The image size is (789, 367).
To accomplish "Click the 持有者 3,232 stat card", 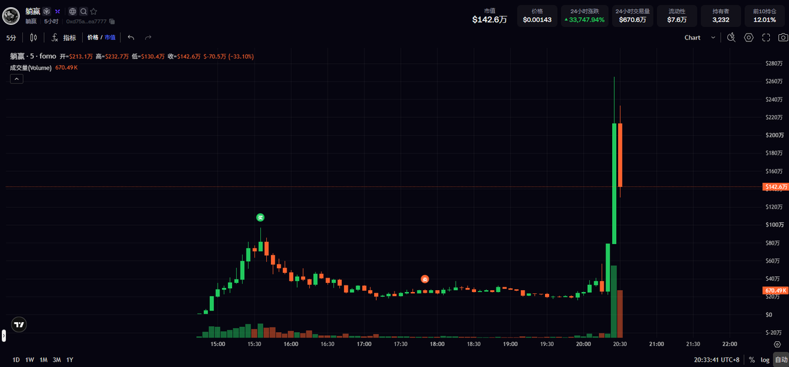I will 721,16.
